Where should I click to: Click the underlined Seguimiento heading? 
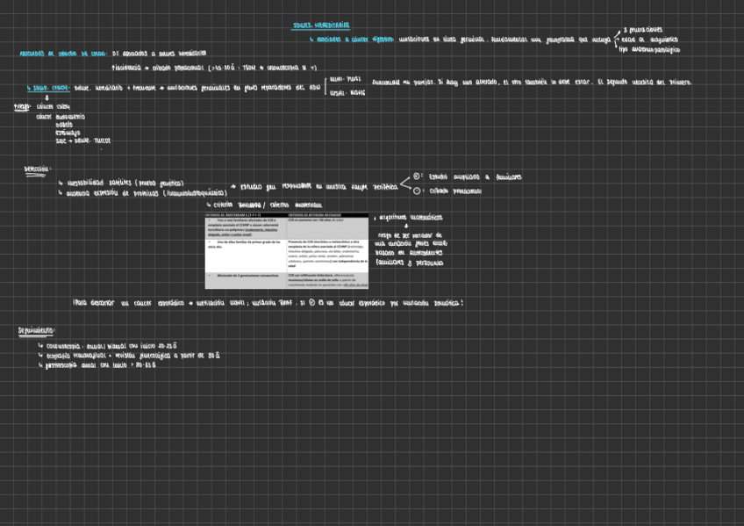38,331
